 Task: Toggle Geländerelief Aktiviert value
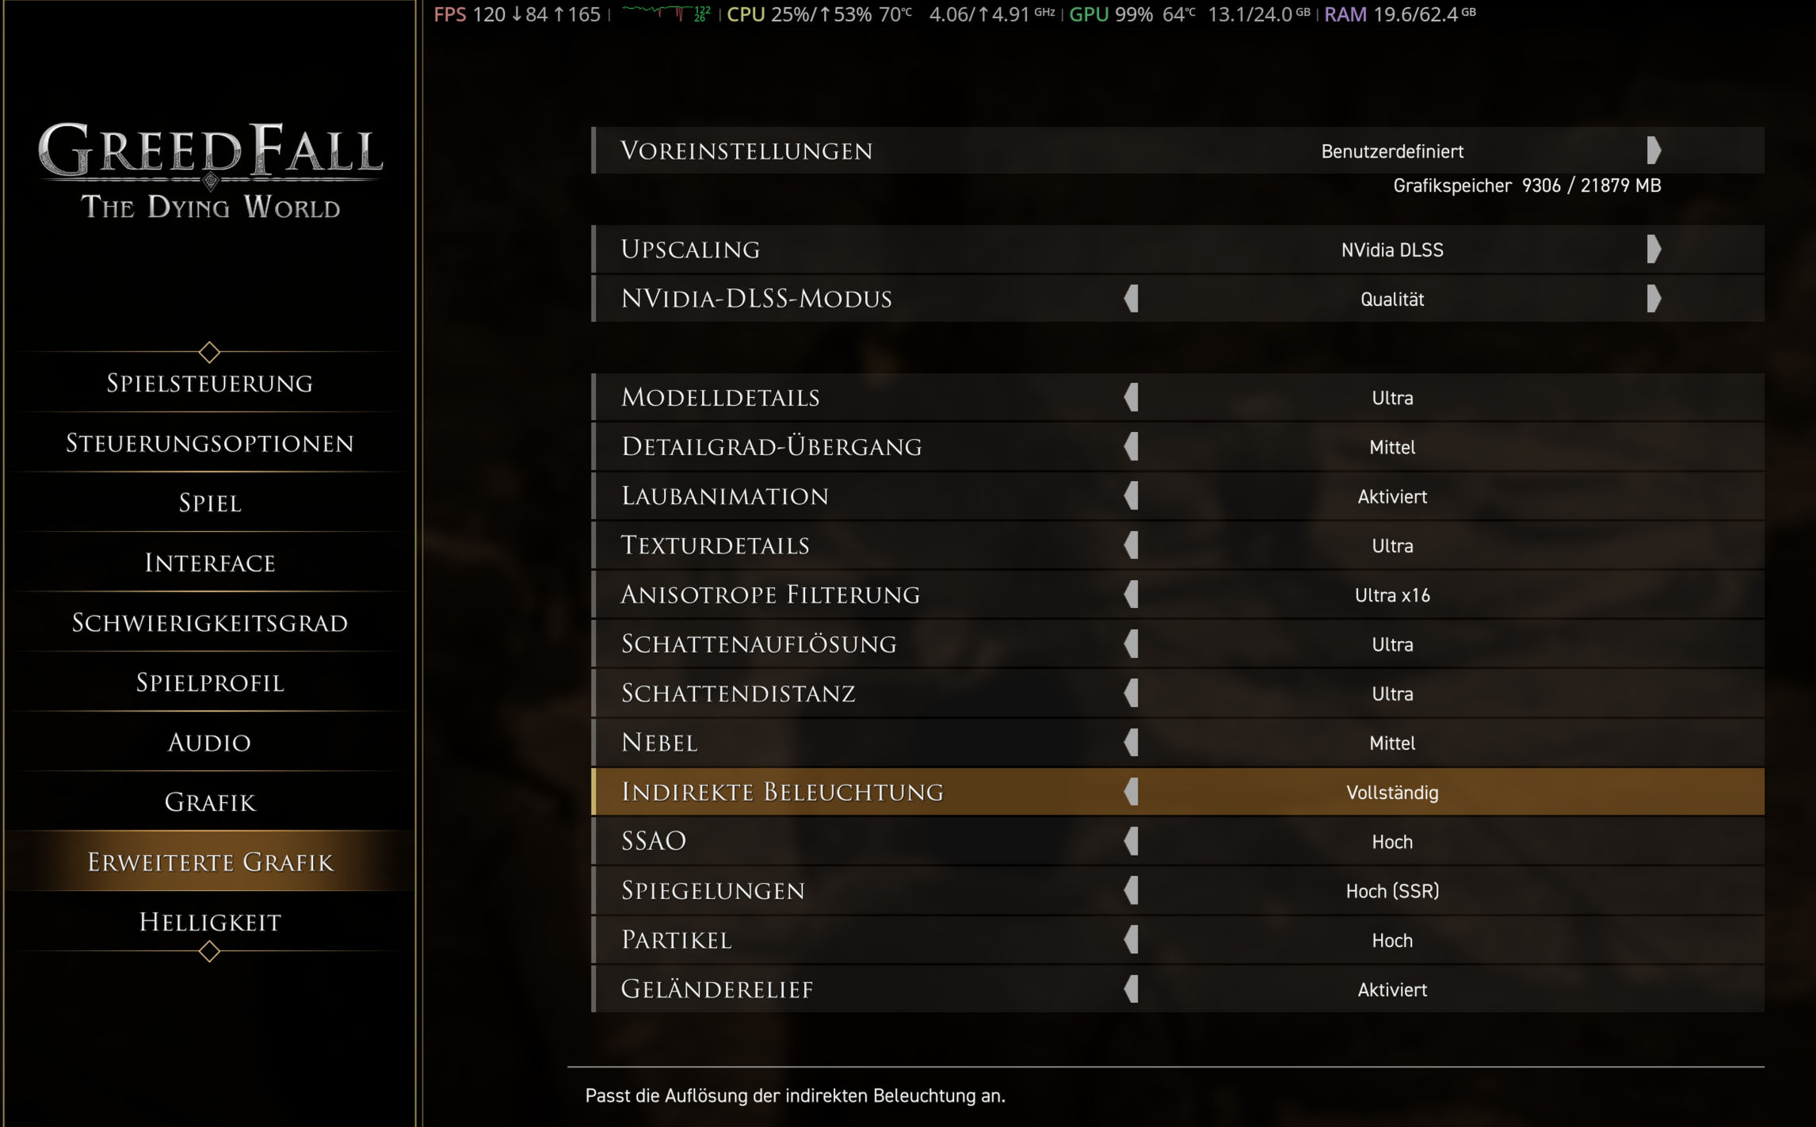1391,990
